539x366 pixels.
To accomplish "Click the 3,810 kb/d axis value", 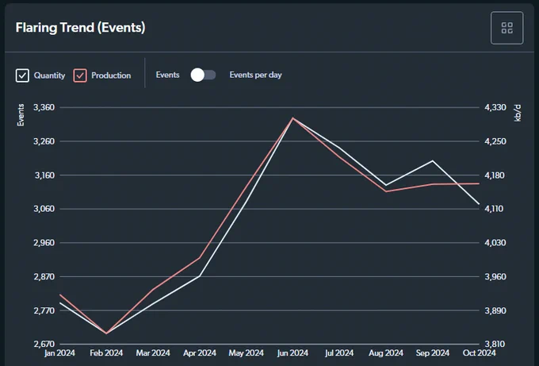I will [x=495, y=344].
